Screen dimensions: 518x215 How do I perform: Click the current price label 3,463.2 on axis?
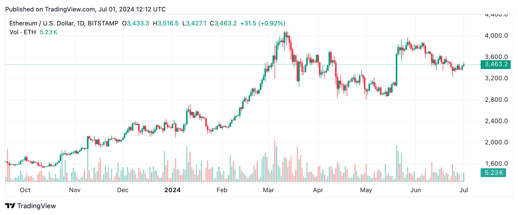click(495, 64)
